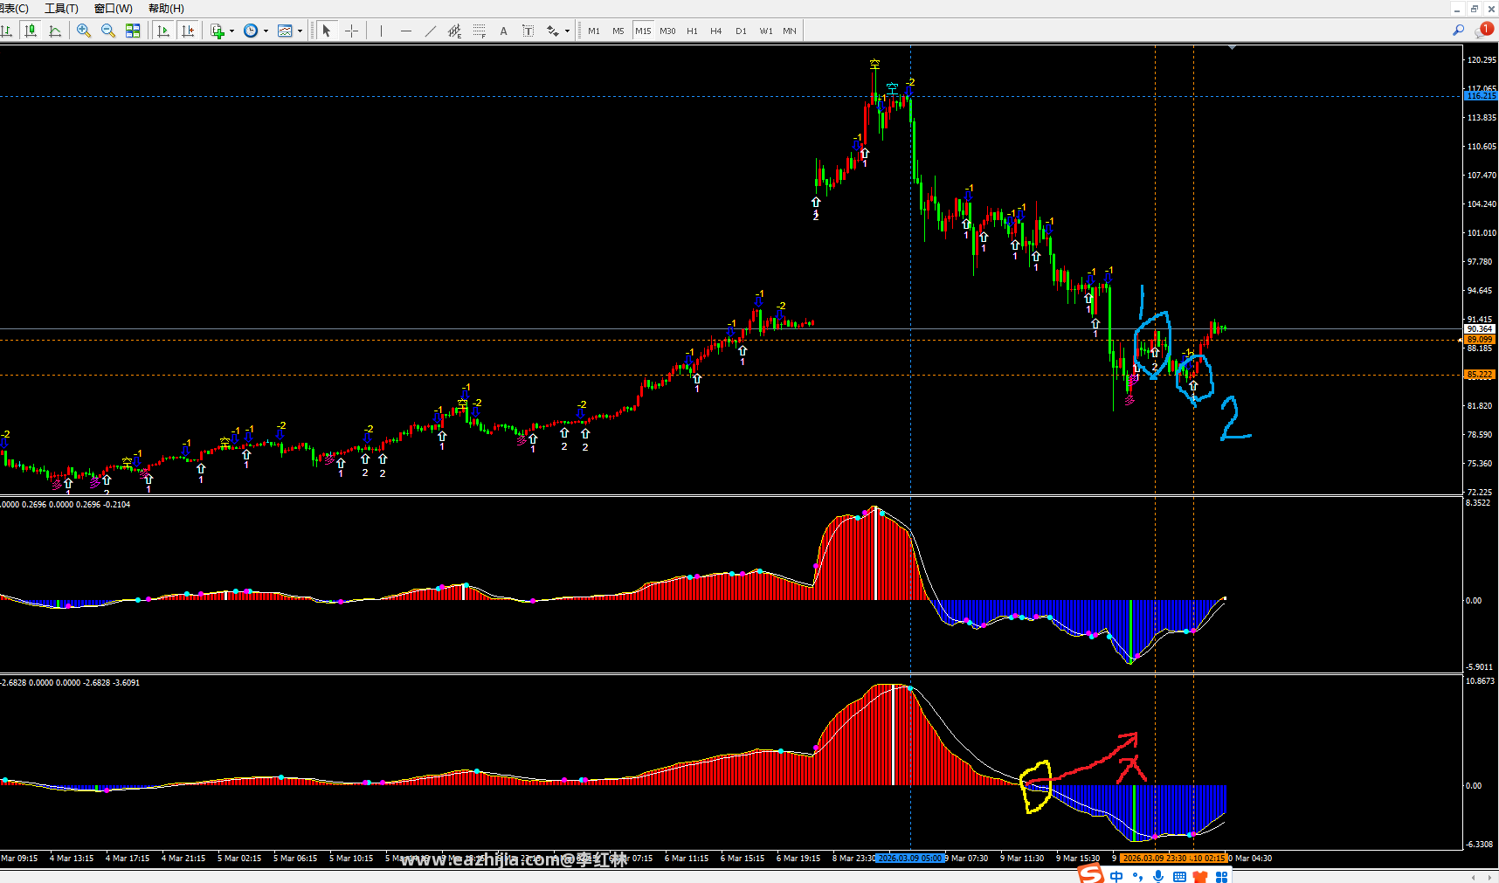Switch chart to line chart display
The width and height of the screenshot is (1499, 883).
(x=55, y=31)
